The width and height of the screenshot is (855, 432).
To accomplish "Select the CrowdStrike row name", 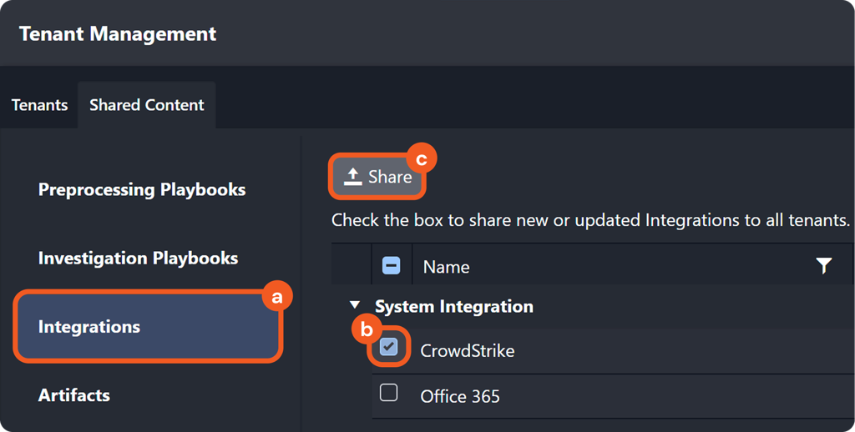I will tap(468, 350).
